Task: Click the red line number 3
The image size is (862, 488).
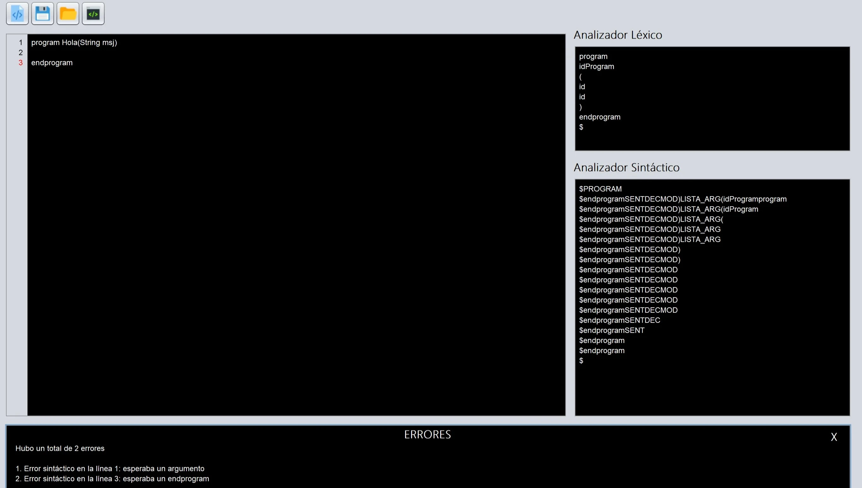Action: (x=21, y=63)
